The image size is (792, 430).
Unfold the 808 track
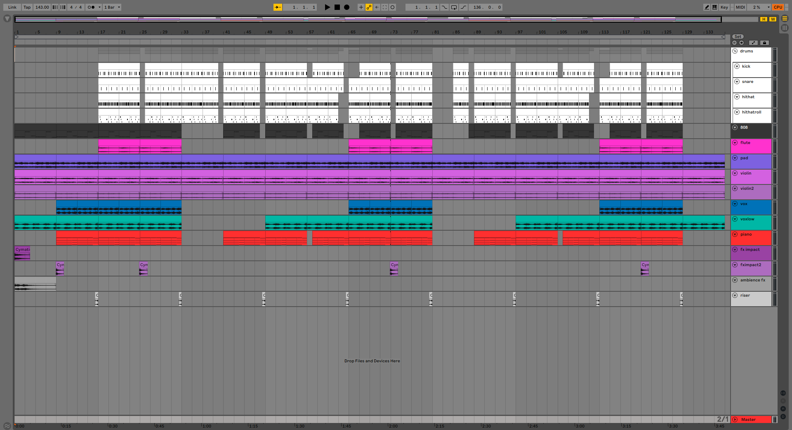(x=735, y=128)
